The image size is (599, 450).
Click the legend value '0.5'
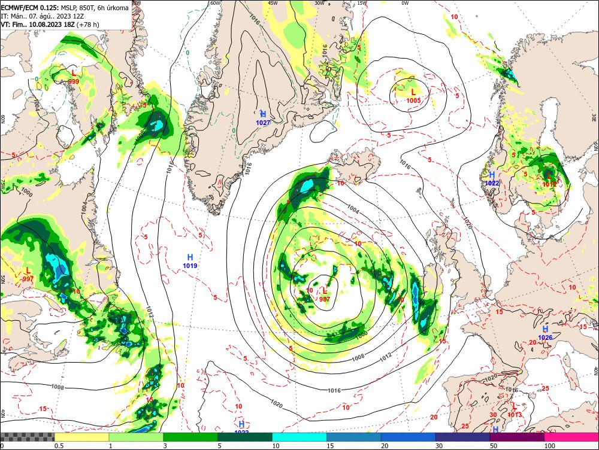pos(59,446)
